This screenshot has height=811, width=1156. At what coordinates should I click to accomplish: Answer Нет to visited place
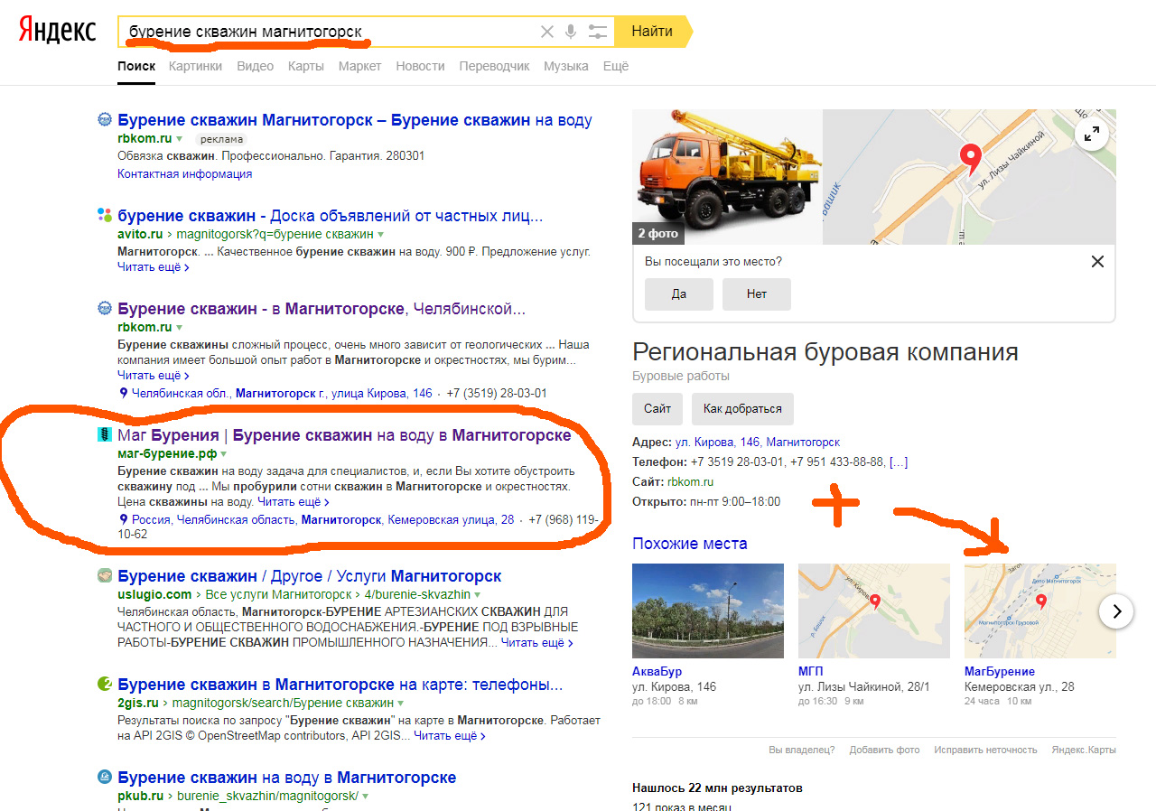point(757,294)
